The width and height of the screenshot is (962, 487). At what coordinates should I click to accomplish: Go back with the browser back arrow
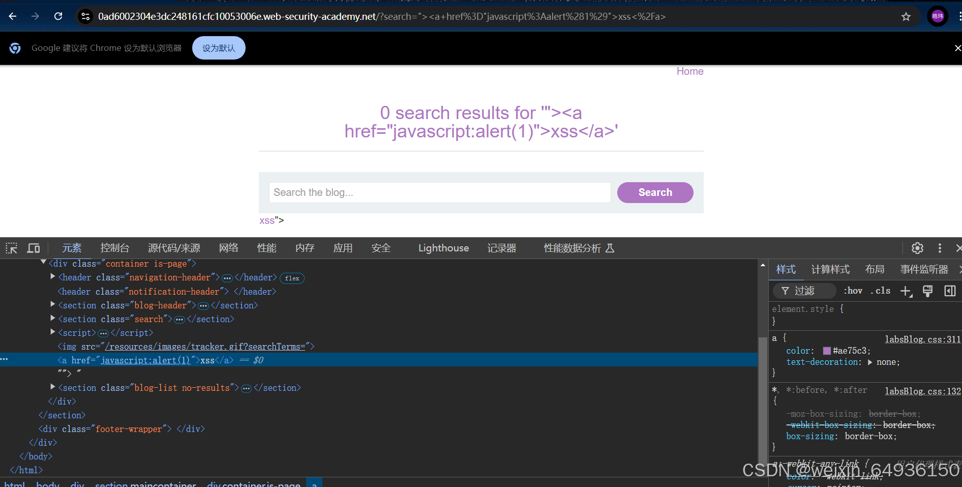tap(13, 16)
